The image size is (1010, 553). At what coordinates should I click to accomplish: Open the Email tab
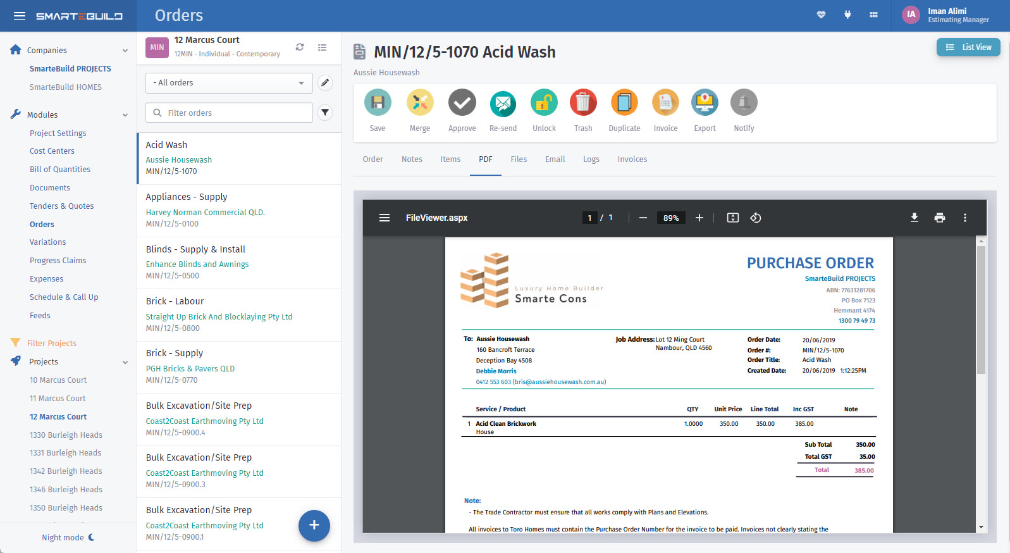pos(555,159)
